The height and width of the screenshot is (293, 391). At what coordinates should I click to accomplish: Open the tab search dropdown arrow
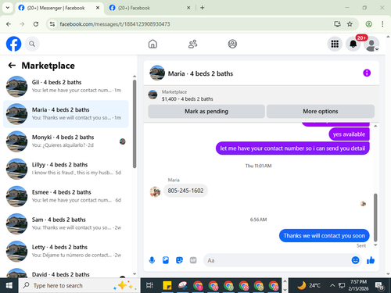[x=8, y=8]
